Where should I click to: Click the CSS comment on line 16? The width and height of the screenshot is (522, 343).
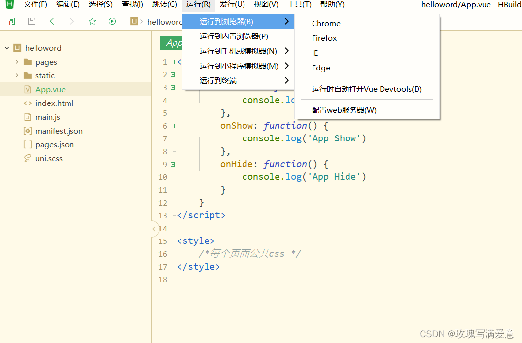click(250, 254)
